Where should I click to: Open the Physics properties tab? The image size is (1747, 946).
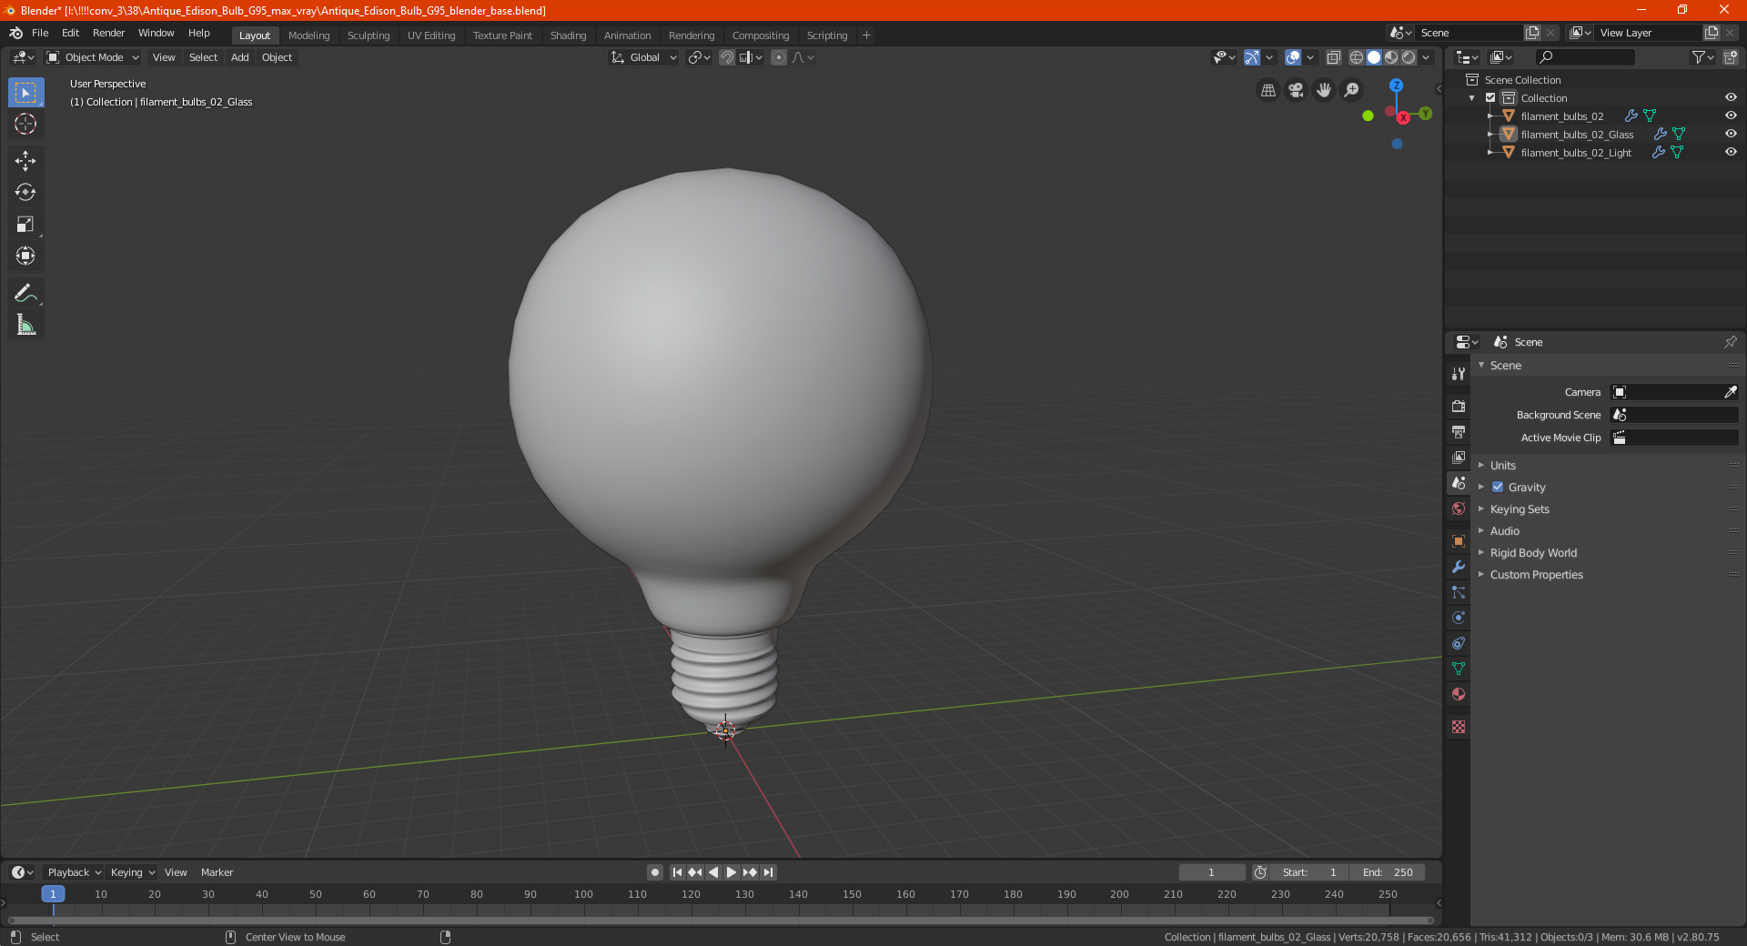coord(1459,618)
